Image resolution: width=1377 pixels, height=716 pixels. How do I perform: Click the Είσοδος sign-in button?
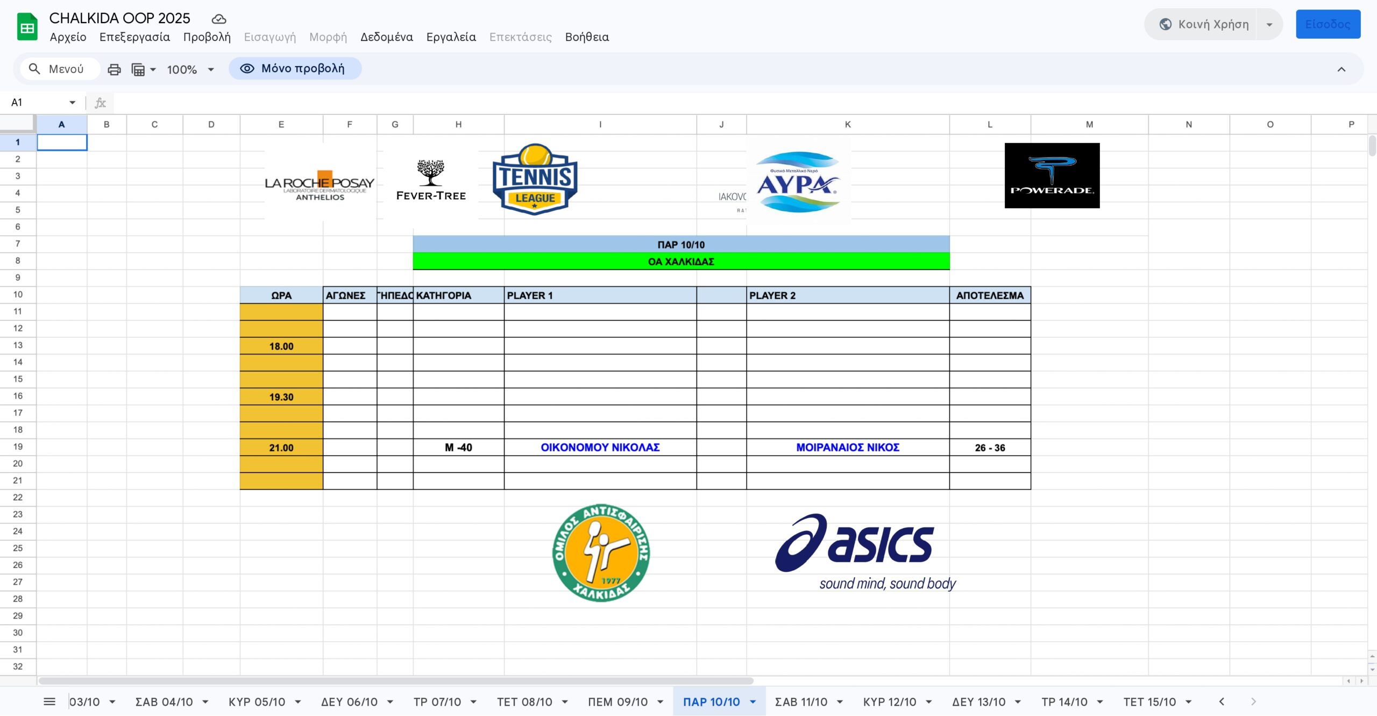pyautogui.click(x=1328, y=24)
